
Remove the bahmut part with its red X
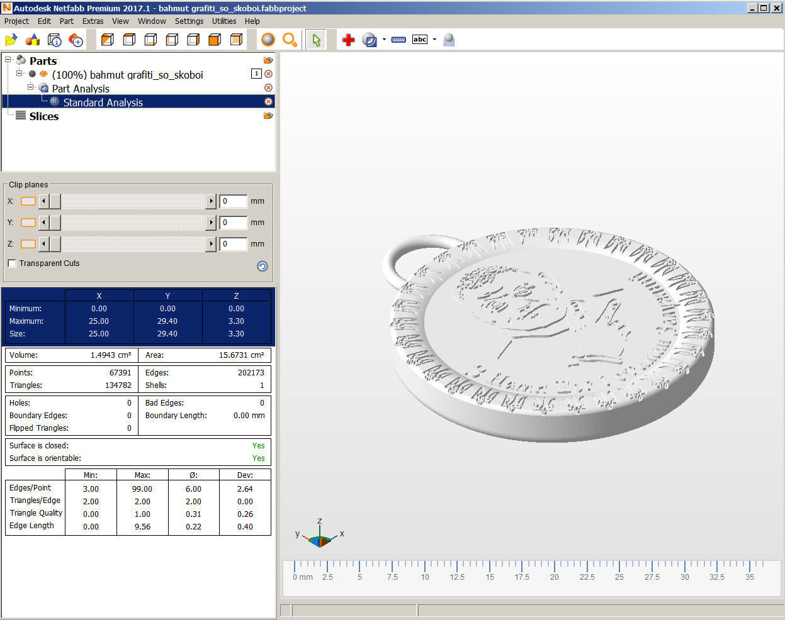point(268,74)
